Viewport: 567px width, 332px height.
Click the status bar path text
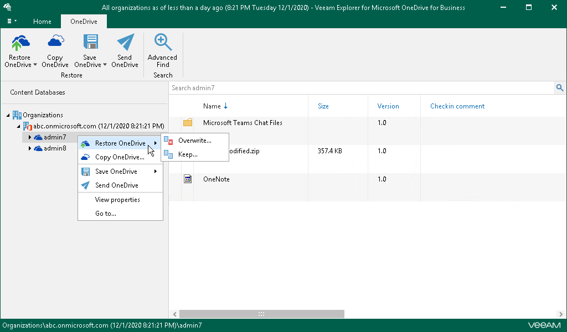pos(102,325)
